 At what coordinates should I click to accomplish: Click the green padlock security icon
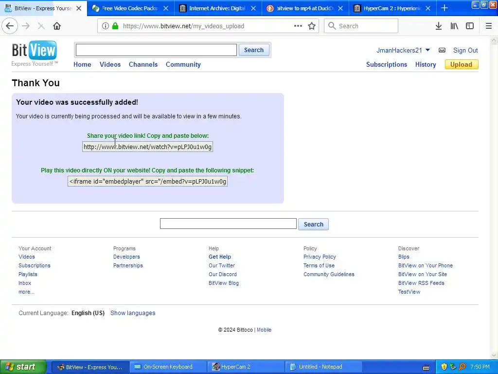click(115, 26)
